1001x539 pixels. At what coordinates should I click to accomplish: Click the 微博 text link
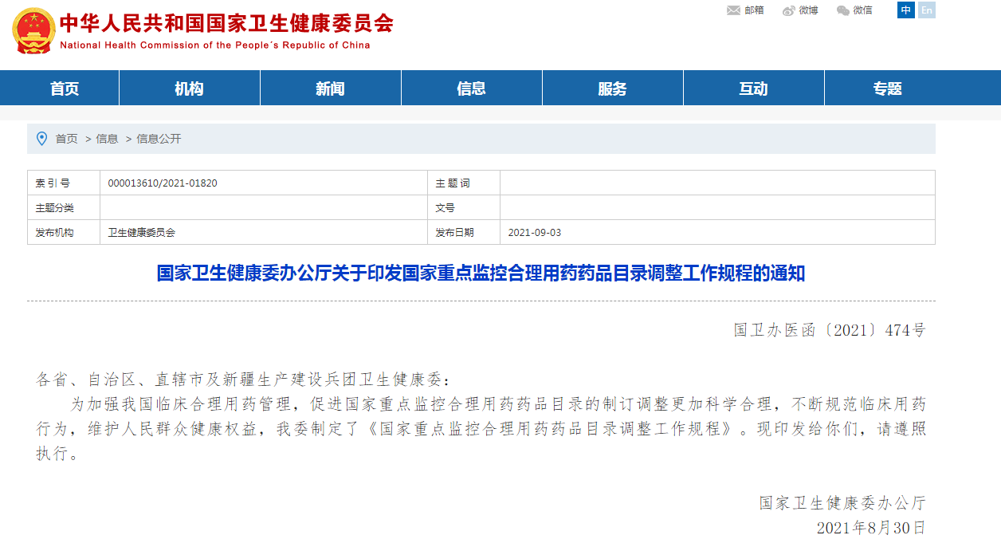[809, 10]
